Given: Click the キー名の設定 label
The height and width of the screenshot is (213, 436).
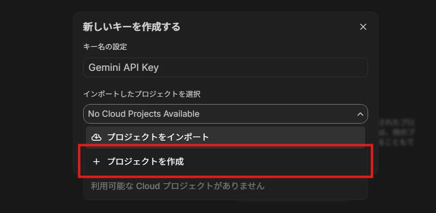Looking at the screenshot, I should (105, 47).
